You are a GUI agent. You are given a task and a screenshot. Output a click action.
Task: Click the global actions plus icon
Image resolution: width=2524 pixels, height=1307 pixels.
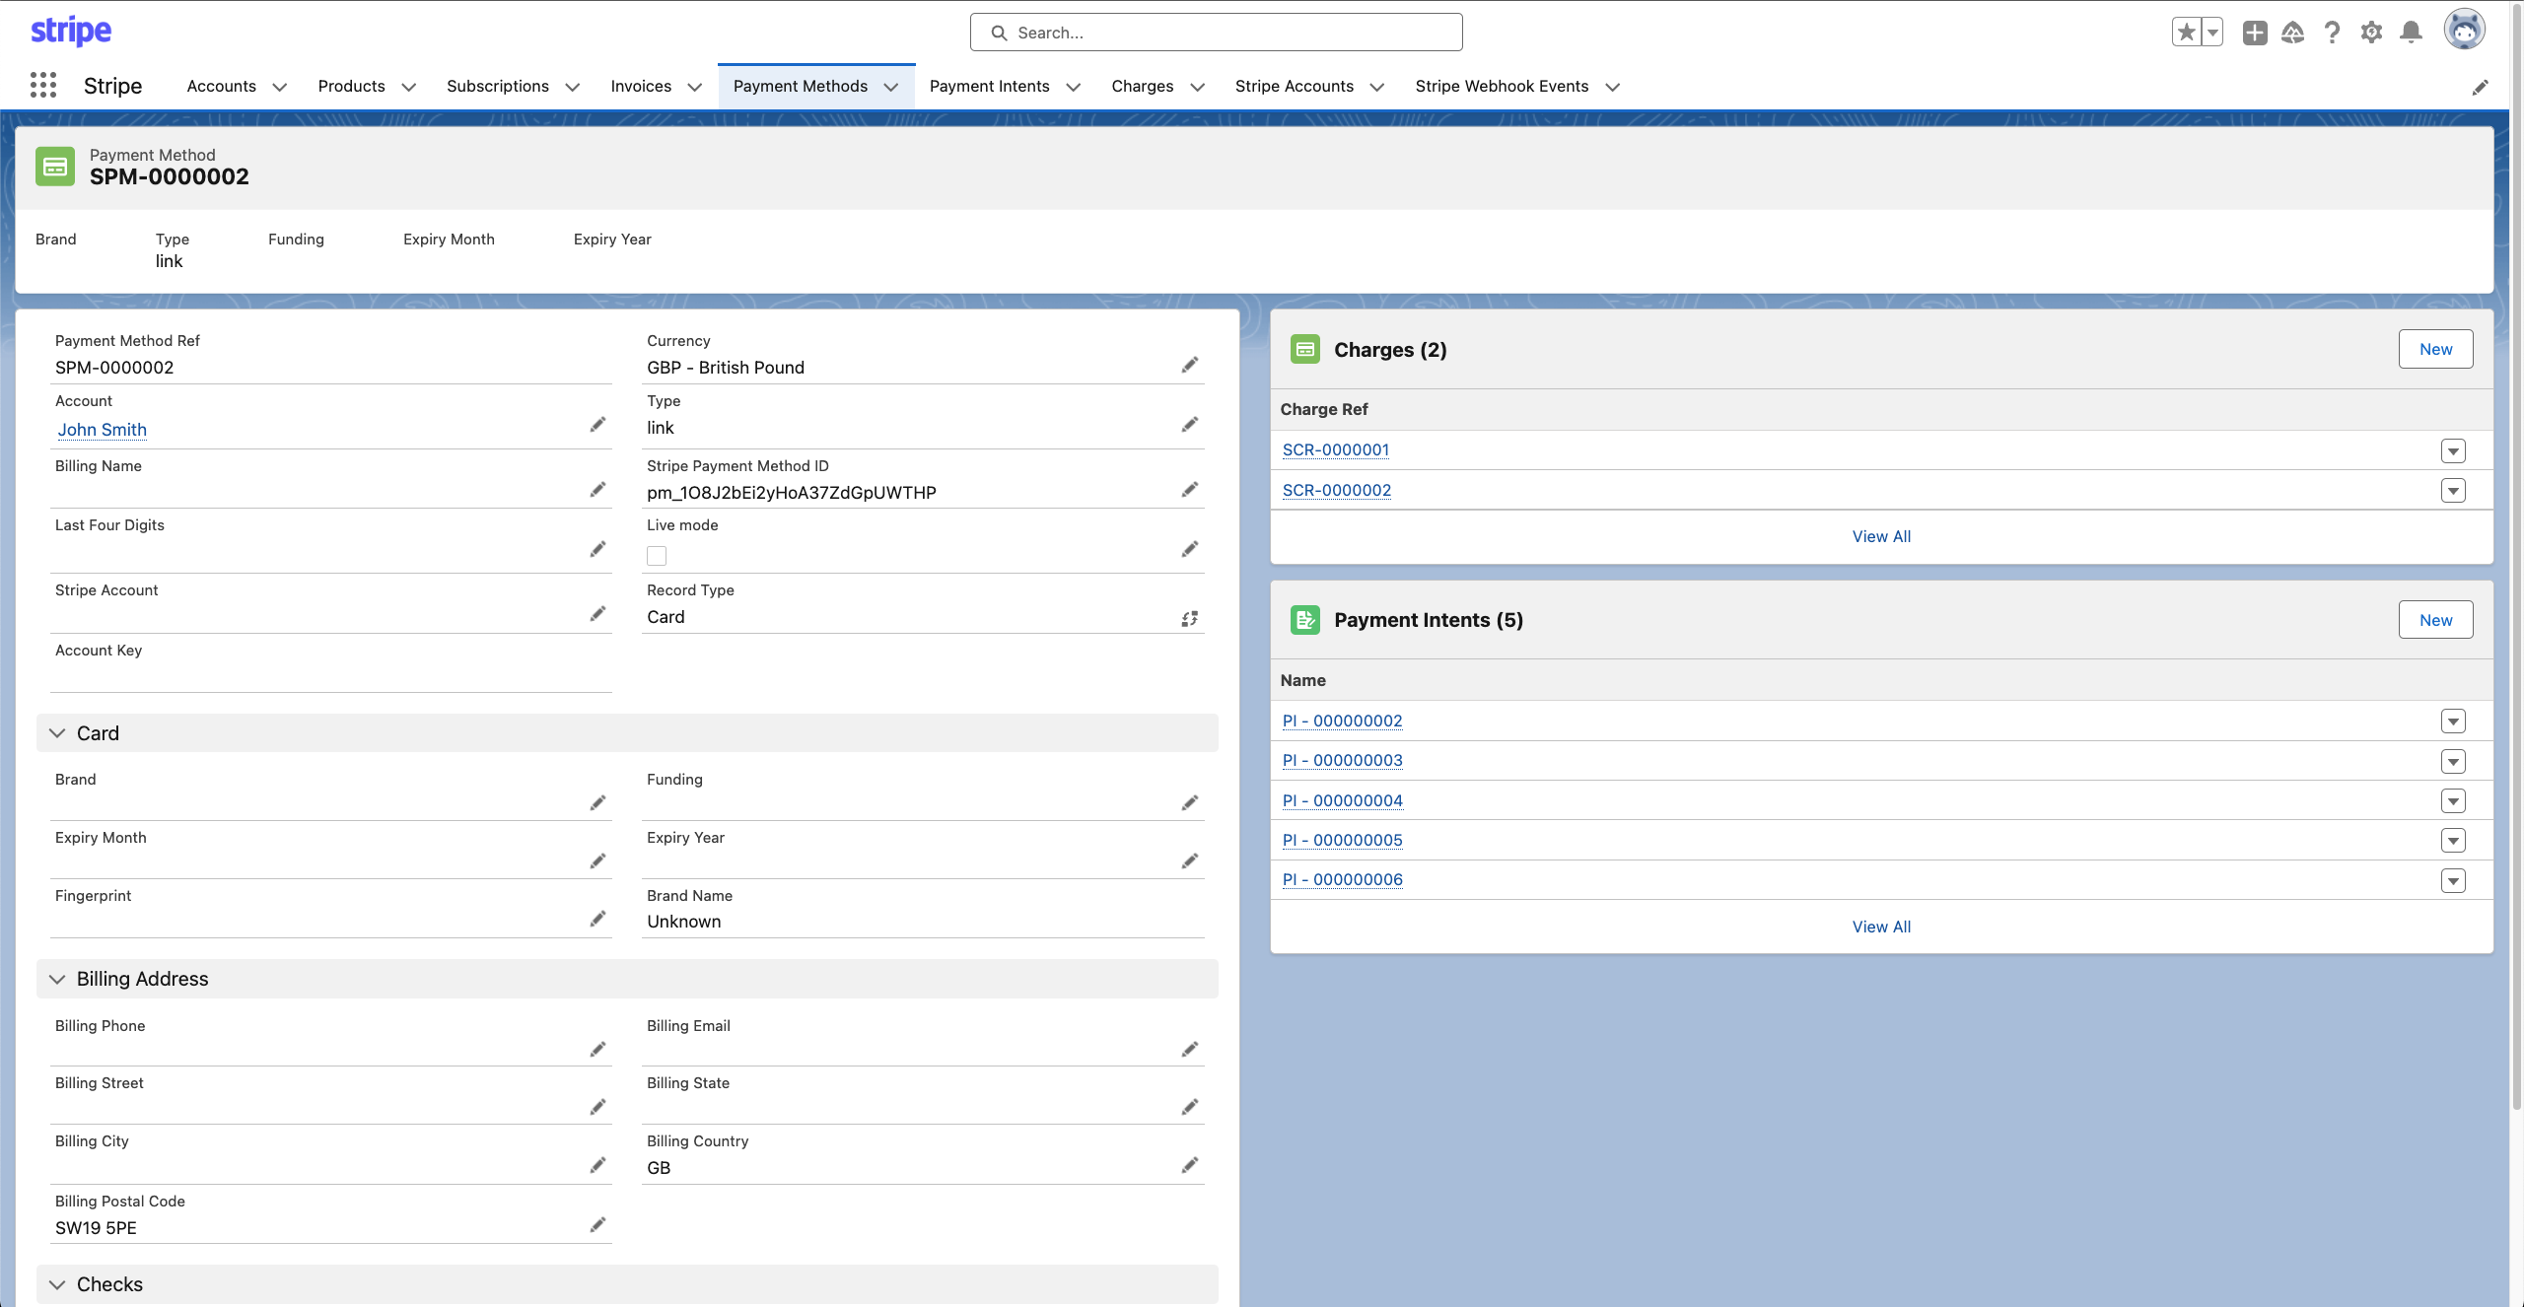(x=2254, y=33)
